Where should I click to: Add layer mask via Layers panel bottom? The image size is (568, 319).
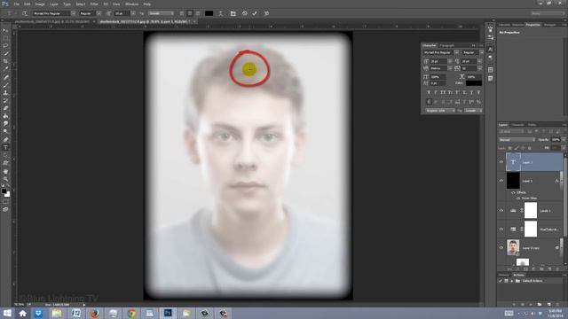pyautogui.click(x=525, y=269)
